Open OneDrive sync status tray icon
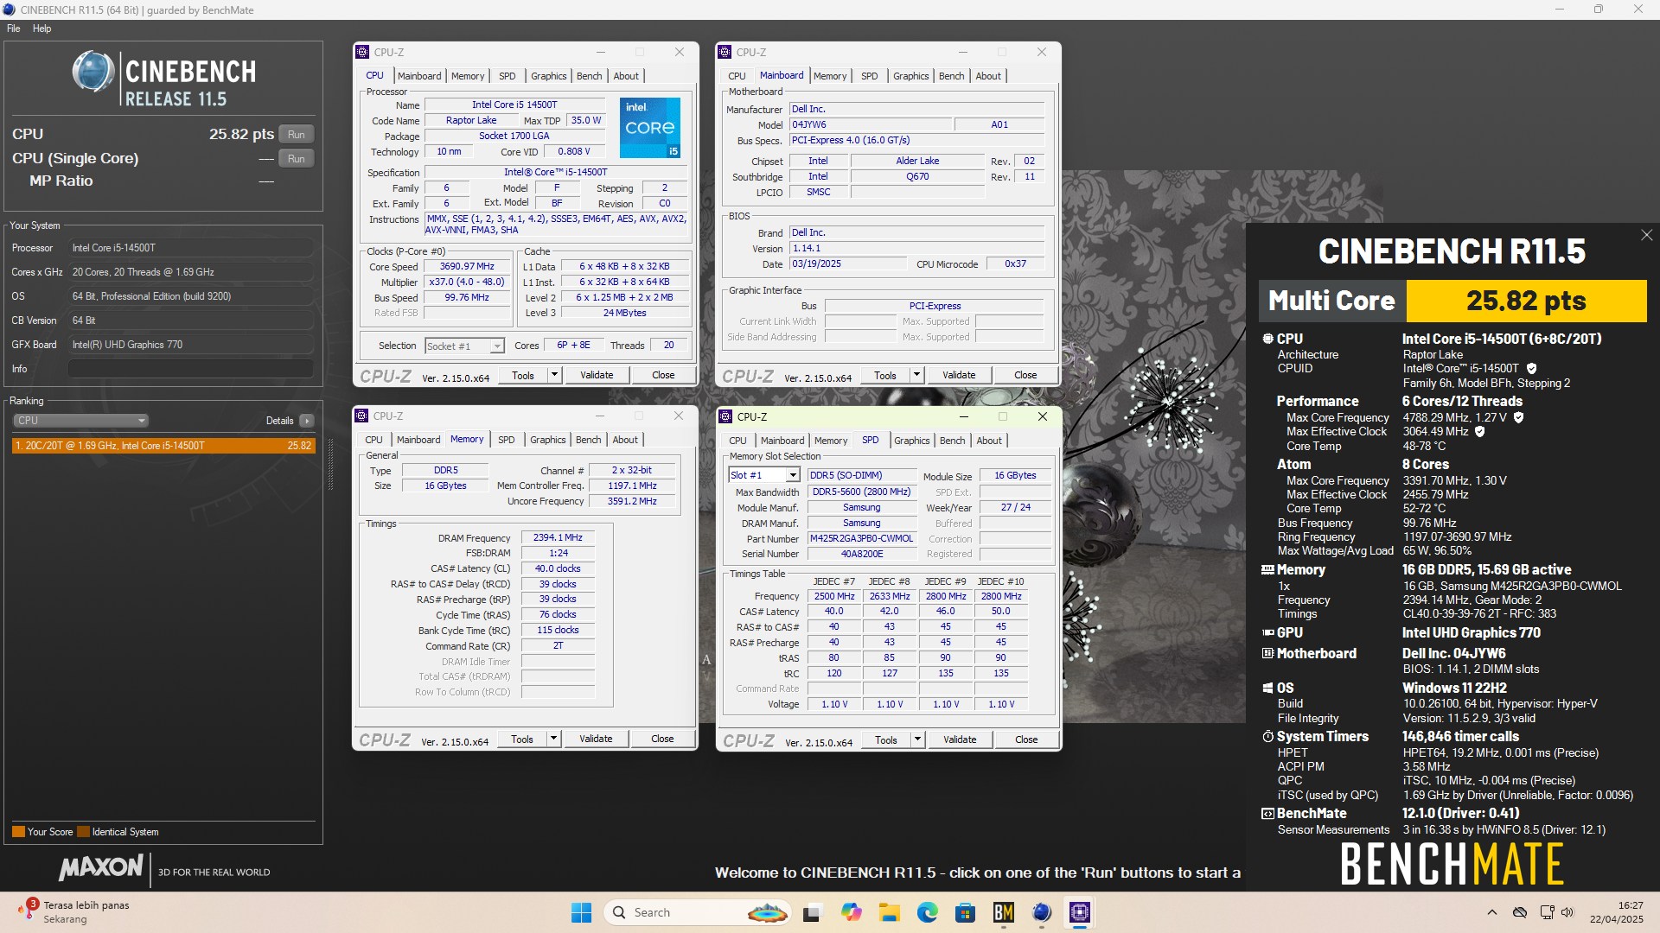The height and width of the screenshot is (933, 1660). (x=1519, y=912)
